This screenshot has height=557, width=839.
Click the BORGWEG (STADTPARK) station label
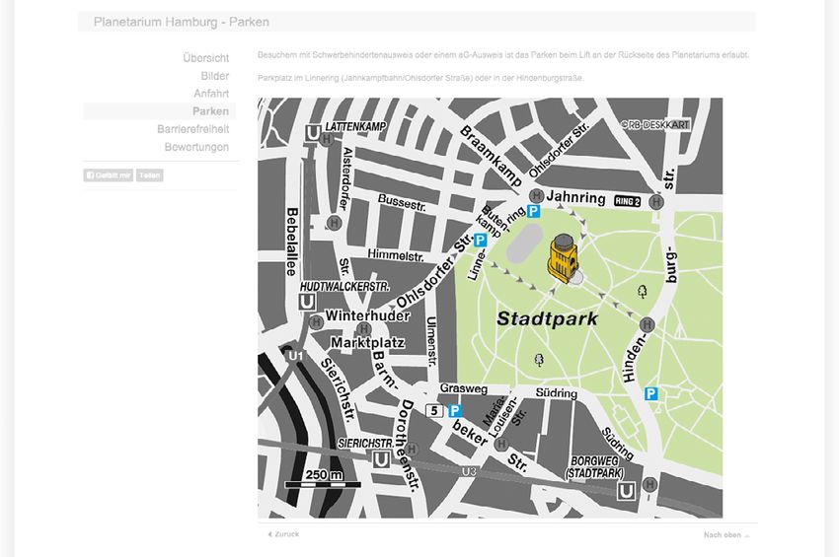[594, 467]
